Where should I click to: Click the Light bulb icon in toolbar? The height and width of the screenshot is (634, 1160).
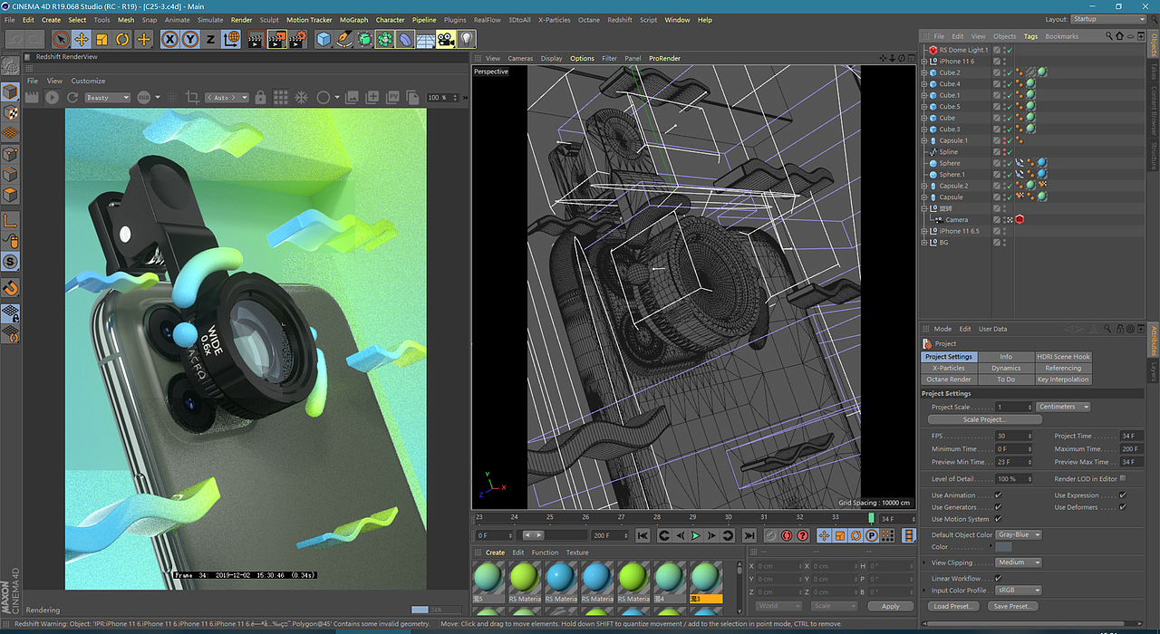[467, 39]
